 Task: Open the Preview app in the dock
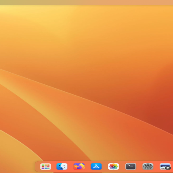(x=165, y=167)
